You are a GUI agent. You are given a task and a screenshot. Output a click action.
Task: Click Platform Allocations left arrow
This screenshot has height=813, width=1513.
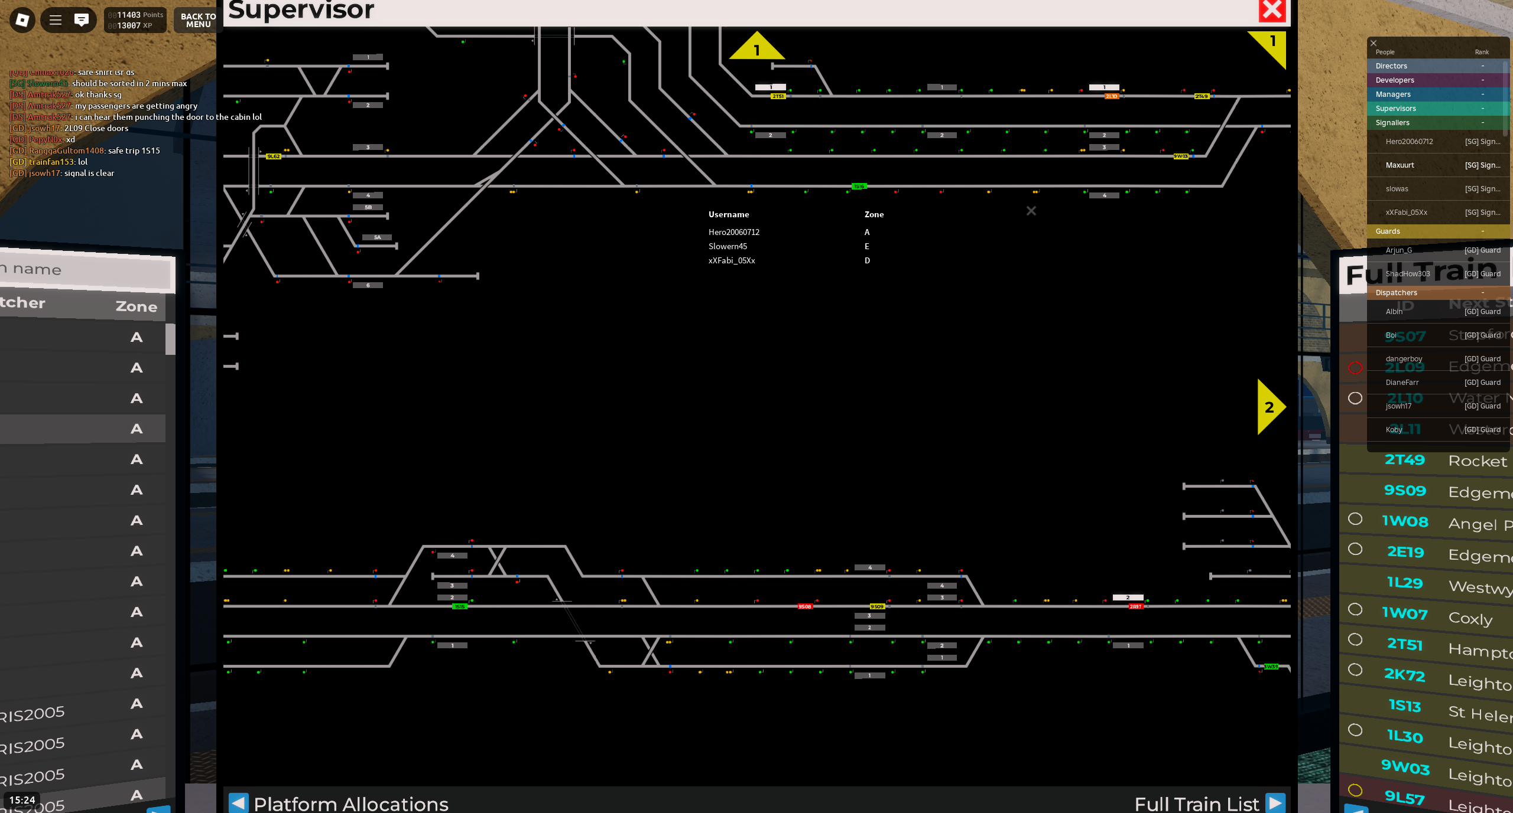(x=238, y=802)
